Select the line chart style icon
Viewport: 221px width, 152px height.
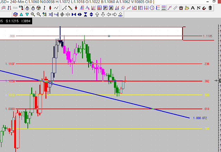56,8
